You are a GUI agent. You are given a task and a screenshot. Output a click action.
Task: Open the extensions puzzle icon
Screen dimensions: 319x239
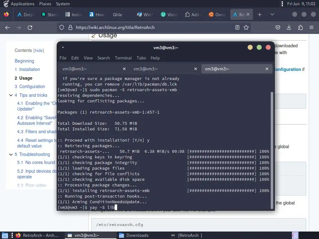tap(300, 27)
